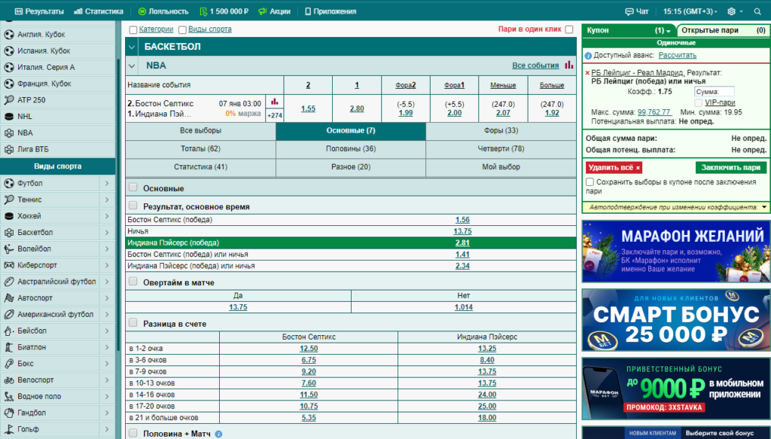Expand Теннис arrow in sports list
The width and height of the screenshot is (771, 439).
click(107, 200)
